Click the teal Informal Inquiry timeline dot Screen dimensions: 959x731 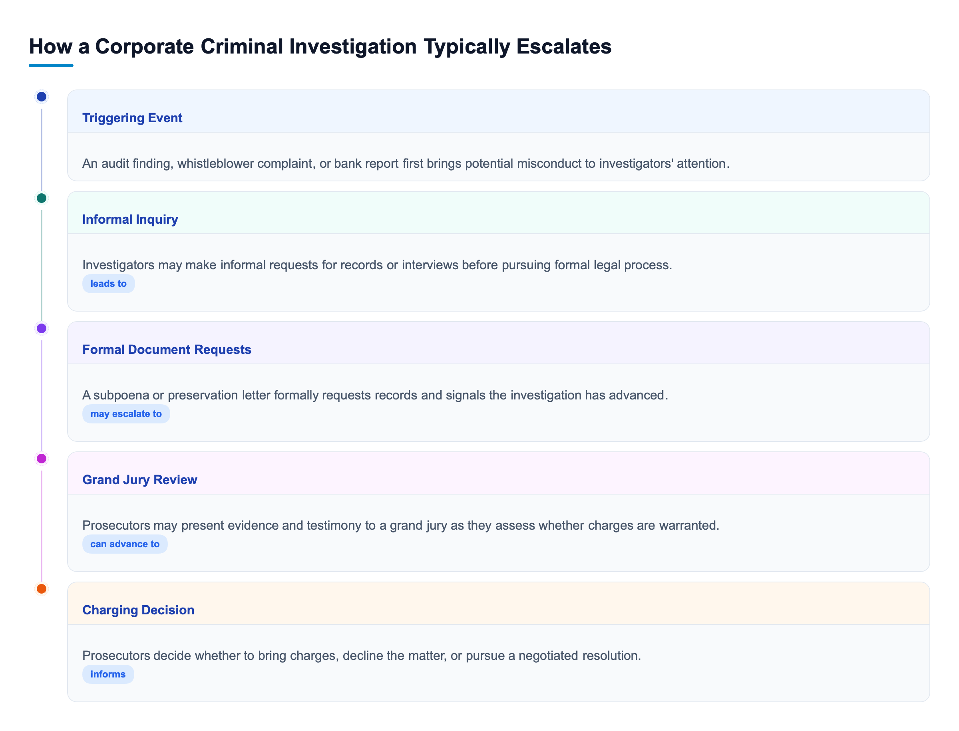[x=41, y=199]
